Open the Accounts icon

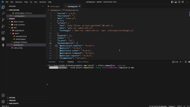(3, 95)
